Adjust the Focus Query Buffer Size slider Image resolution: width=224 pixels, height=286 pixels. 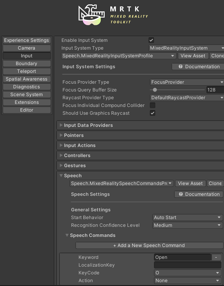coord(155,90)
